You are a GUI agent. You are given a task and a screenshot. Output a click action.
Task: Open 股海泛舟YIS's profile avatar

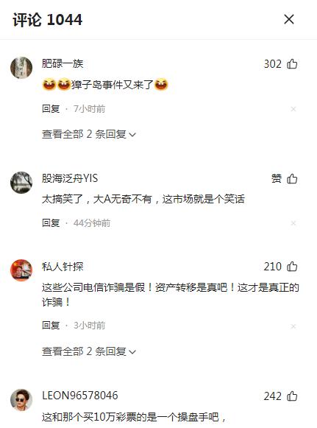[21, 183]
